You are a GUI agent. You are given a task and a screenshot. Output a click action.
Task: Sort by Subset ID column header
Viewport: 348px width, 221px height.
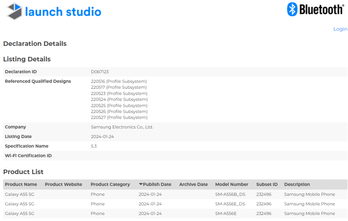[267, 185]
